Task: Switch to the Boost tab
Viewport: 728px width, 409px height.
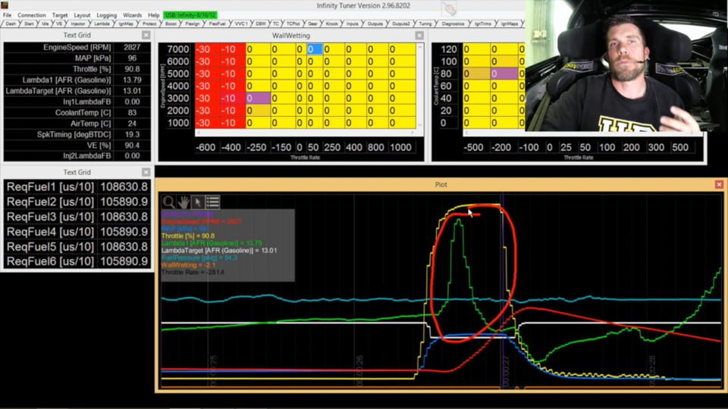Action: (x=171, y=23)
